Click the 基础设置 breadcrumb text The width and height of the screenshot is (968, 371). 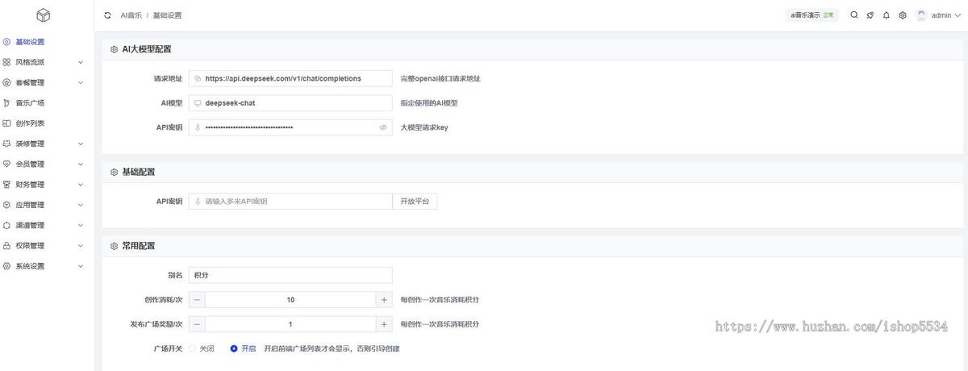(x=167, y=15)
